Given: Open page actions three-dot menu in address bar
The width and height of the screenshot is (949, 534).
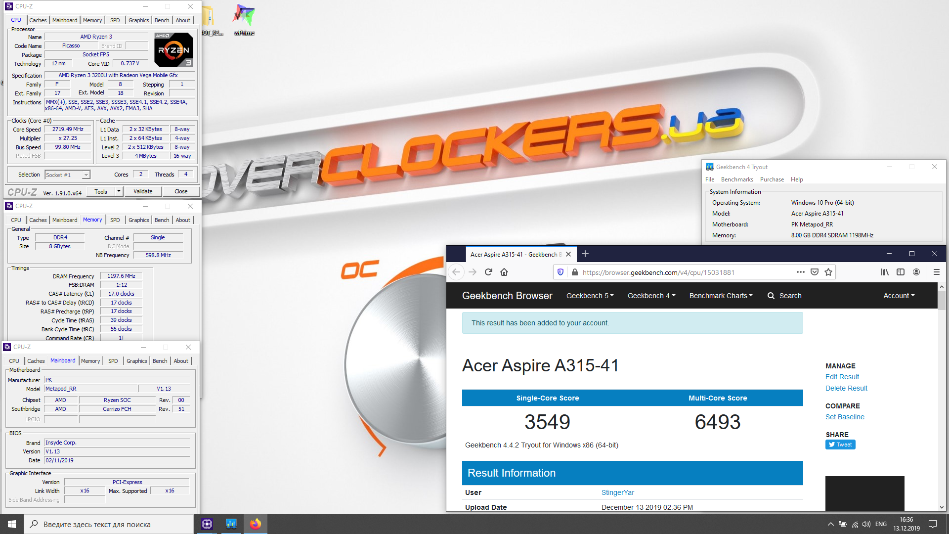Looking at the screenshot, I should point(801,272).
